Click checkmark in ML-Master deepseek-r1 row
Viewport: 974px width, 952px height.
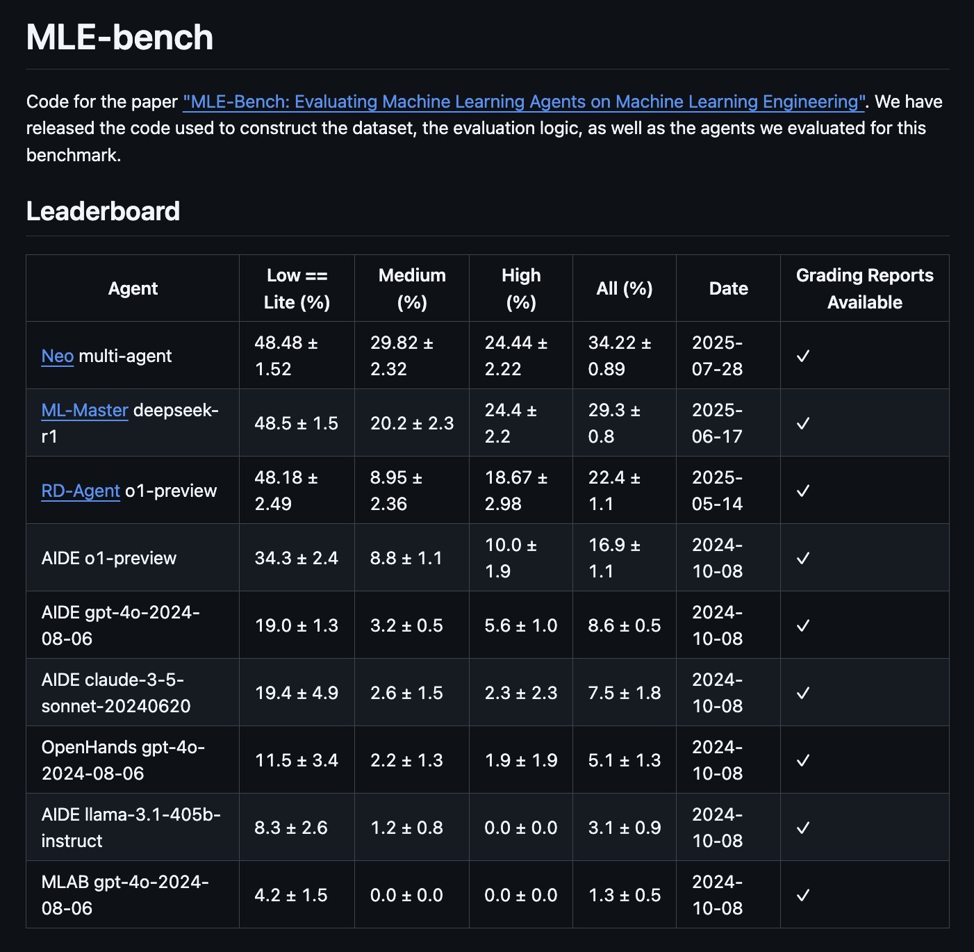click(x=803, y=423)
